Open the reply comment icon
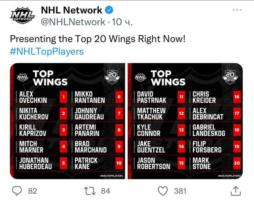Viewport: 254px width, 206px height. (x=17, y=190)
